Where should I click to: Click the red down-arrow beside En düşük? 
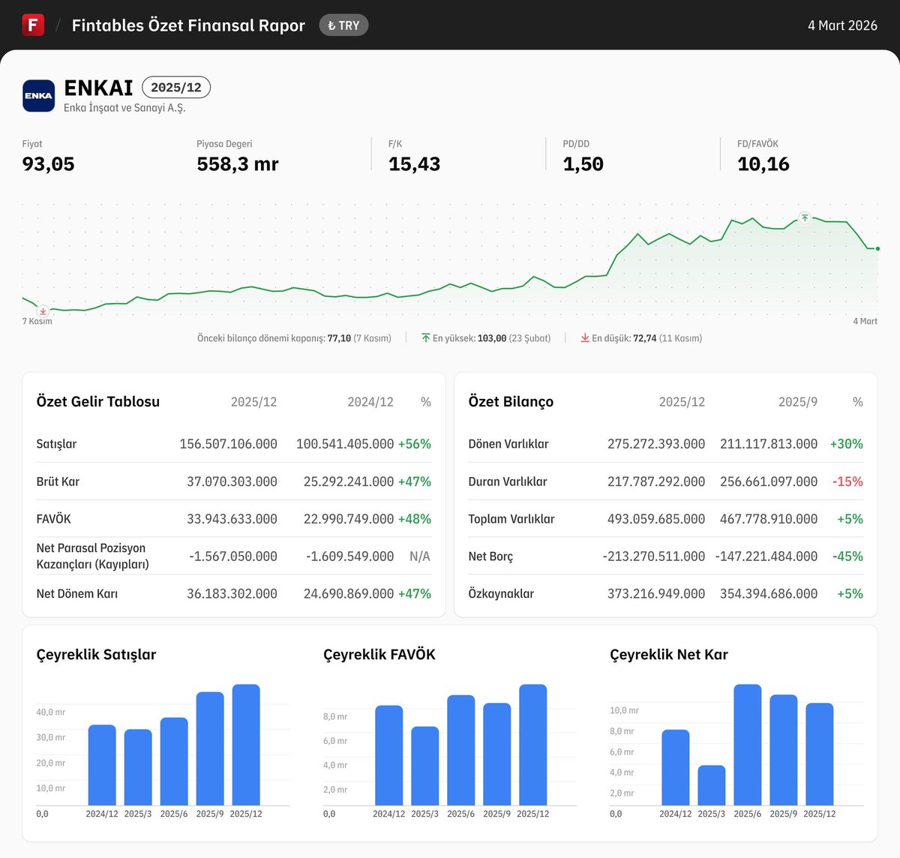coord(585,338)
